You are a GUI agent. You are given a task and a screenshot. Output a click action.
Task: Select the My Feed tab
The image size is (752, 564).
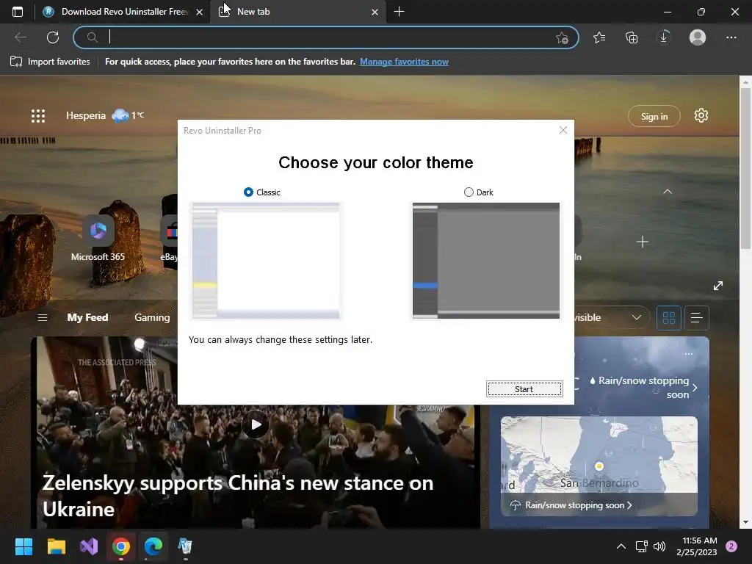click(x=87, y=317)
